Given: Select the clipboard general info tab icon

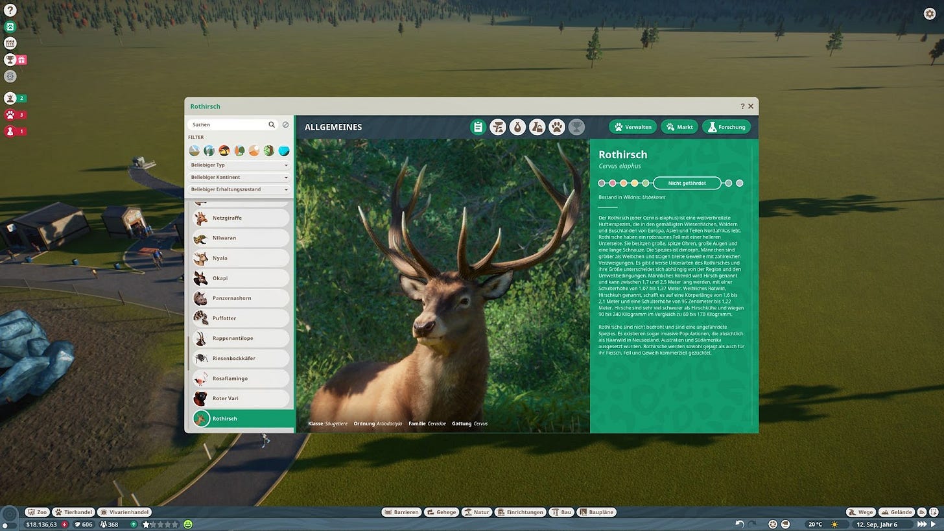Looking at the screenshot, I should coord(478,127).
